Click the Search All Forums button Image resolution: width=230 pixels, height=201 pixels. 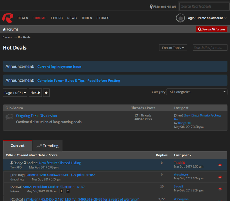212,29
